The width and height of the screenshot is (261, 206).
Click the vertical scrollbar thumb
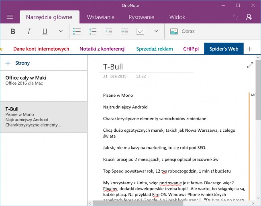tap(258, 90)
